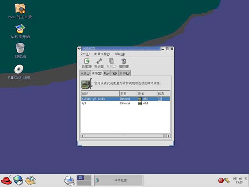Image resolution: width=249 pixels, height=187 pixels.
Task: Click the red alert notification icon
Action: [221, 180]
